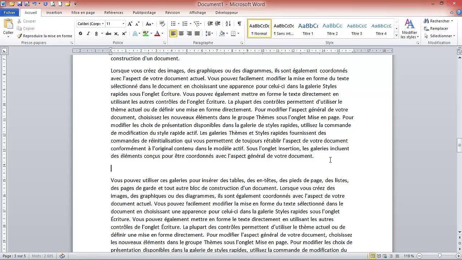
Task: Create a new blank document from the toolbar
Action: click(60, 4)
